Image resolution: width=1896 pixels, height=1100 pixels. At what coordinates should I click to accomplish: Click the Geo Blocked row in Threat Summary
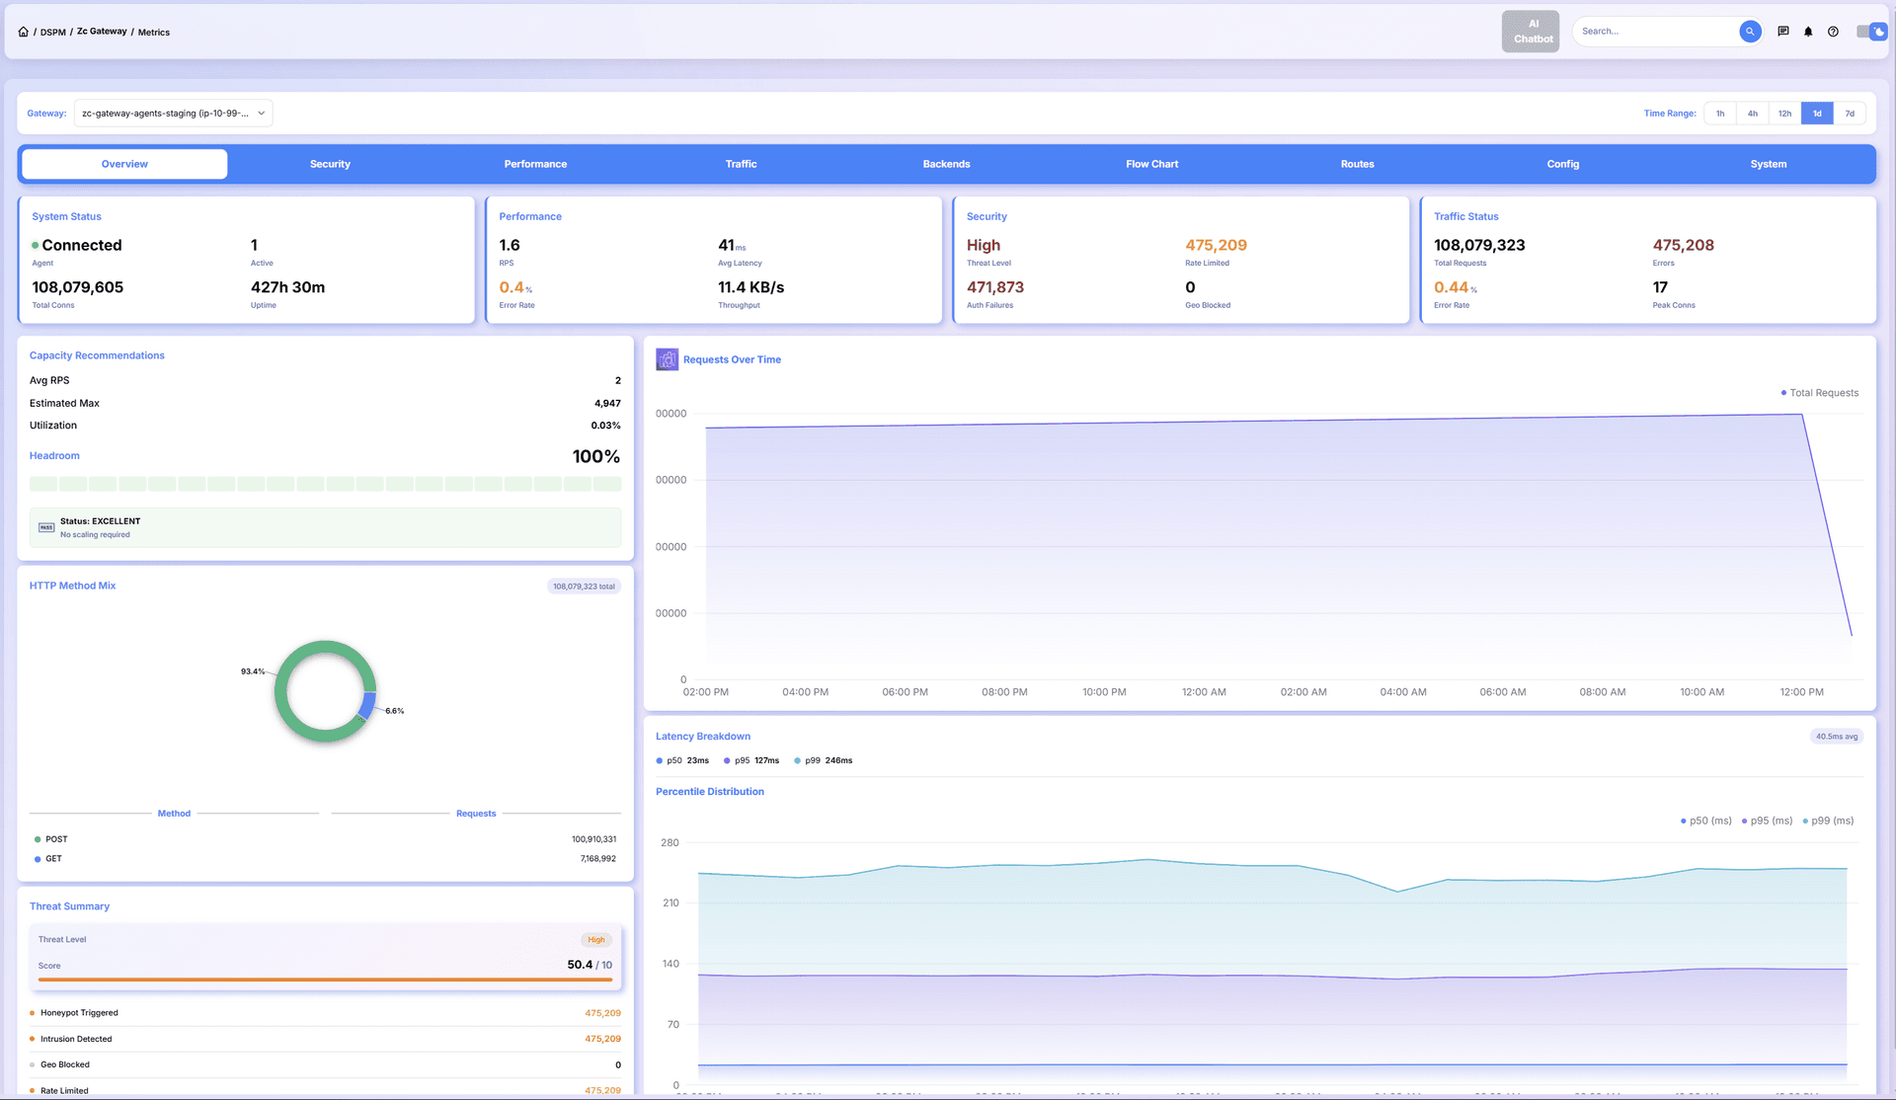click(325, 1064)
